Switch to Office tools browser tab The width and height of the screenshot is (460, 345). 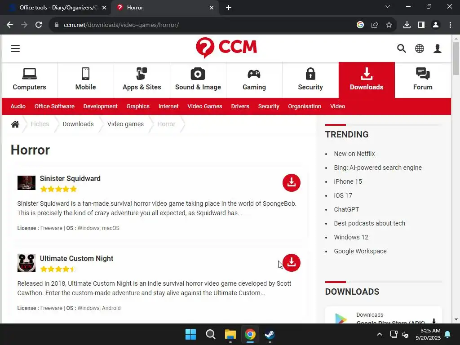pyautogui.click(x=56, y=8)
